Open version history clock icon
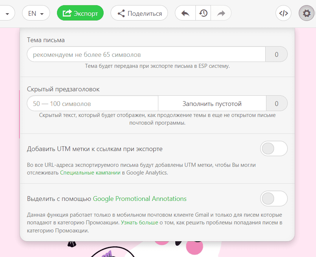 (x=203, y=14)
